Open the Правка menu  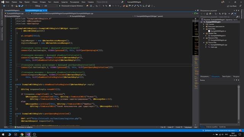point(14,2)
